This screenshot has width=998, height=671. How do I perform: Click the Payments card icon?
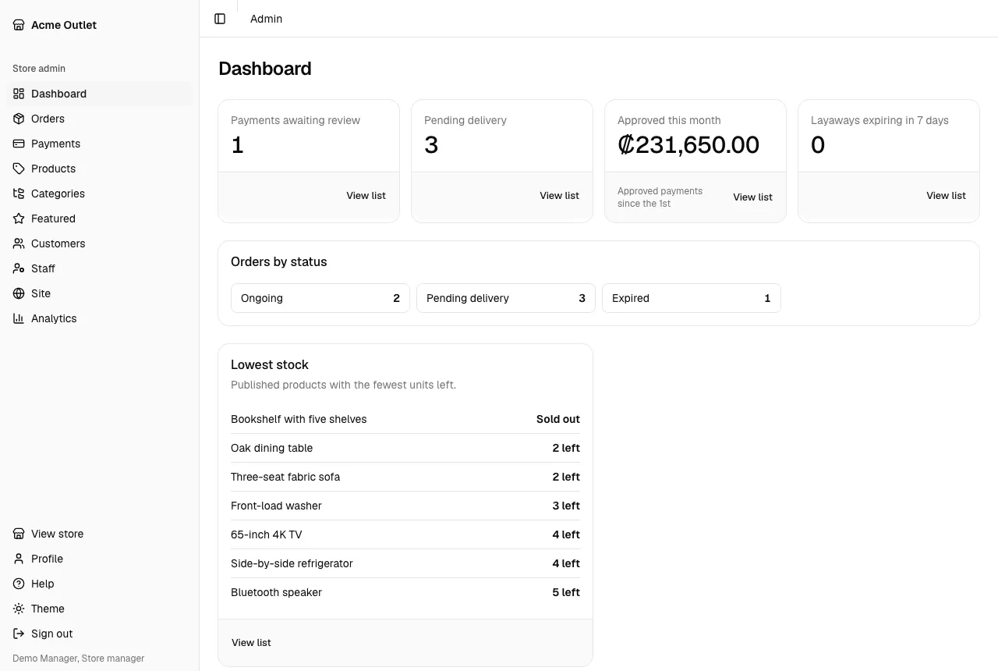[x=19, y=144]
